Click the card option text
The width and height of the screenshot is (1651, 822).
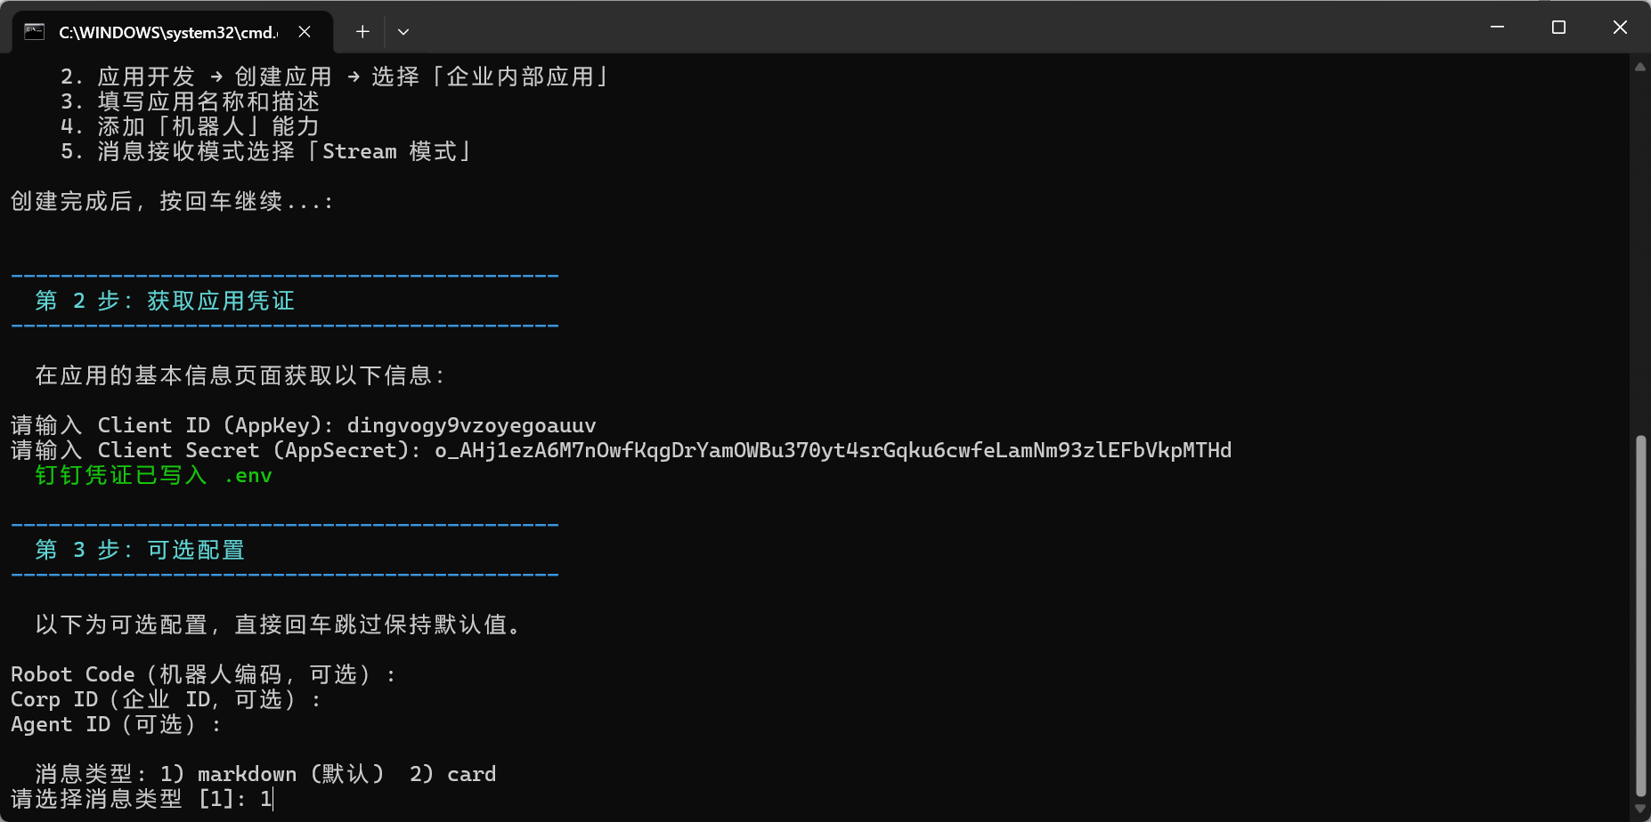point(471,774)
